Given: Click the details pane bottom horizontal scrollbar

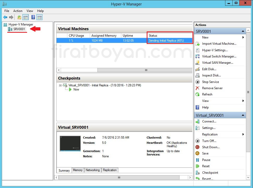Looking at the screenshot, I should (119, 177).
